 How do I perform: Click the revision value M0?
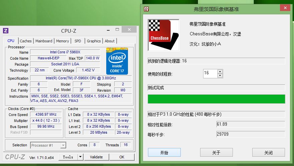[x=123, y=90]
